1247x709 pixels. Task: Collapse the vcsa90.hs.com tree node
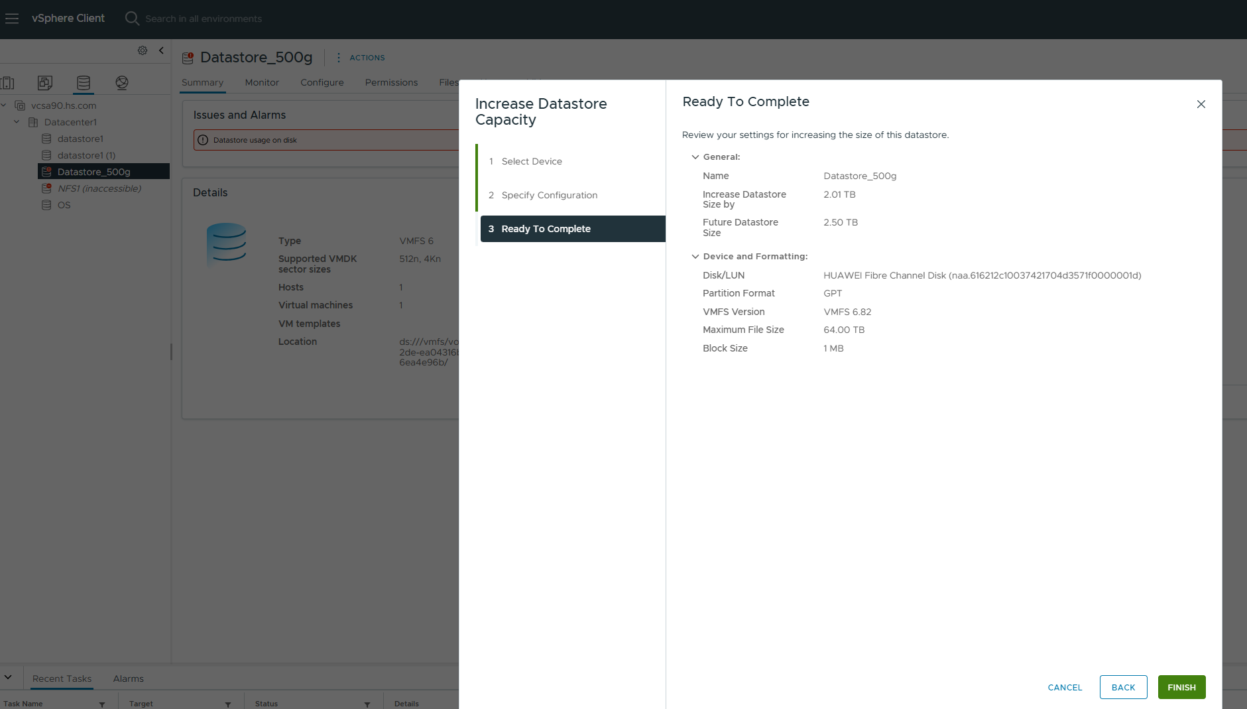point(4,105)
